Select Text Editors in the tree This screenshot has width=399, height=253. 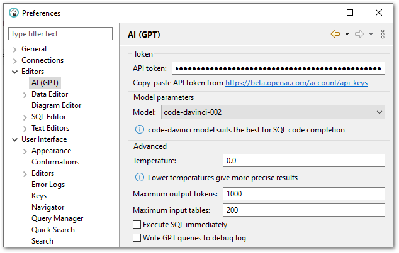[x=50, y=128]
